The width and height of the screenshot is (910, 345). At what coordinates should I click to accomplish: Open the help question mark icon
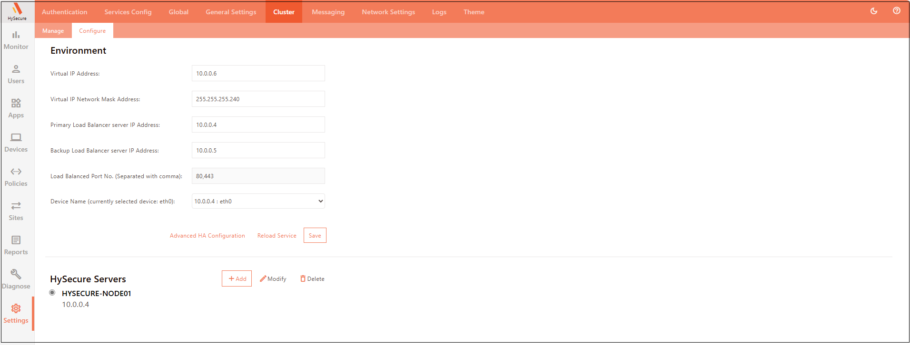(897, 11)
